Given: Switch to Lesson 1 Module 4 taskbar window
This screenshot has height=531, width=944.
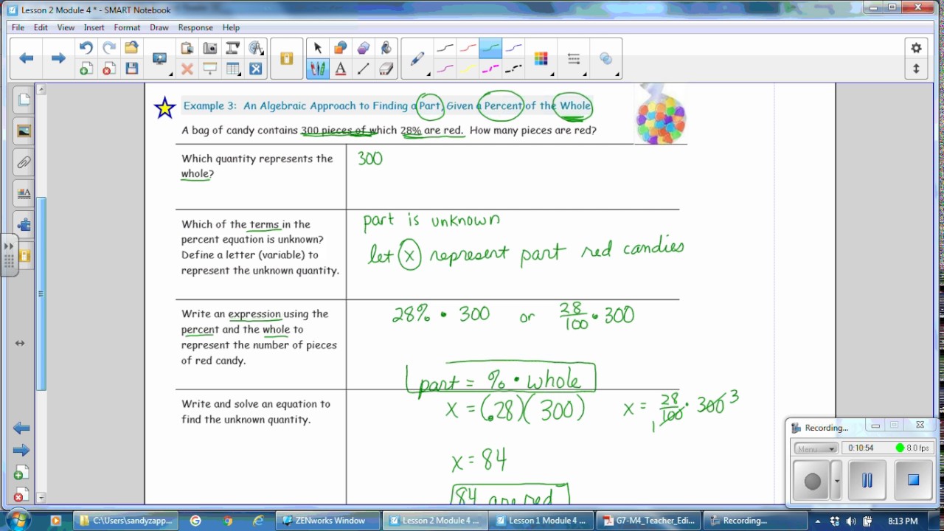Looking at the screenshot, I should click(541, 521).
